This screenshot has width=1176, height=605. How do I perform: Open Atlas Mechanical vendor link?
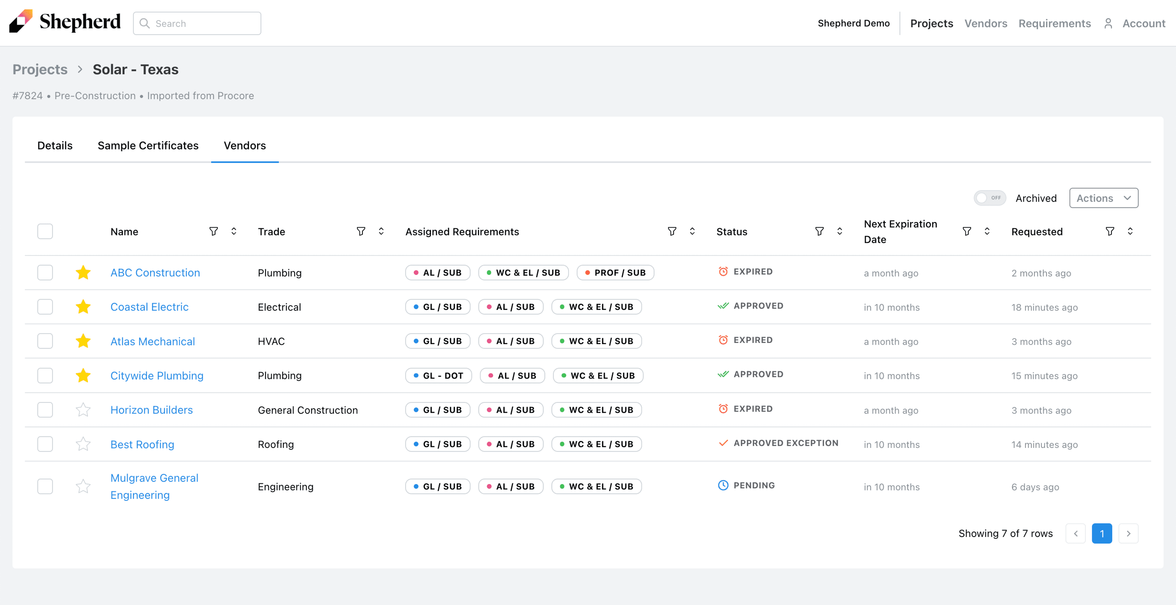click(153, 341)
